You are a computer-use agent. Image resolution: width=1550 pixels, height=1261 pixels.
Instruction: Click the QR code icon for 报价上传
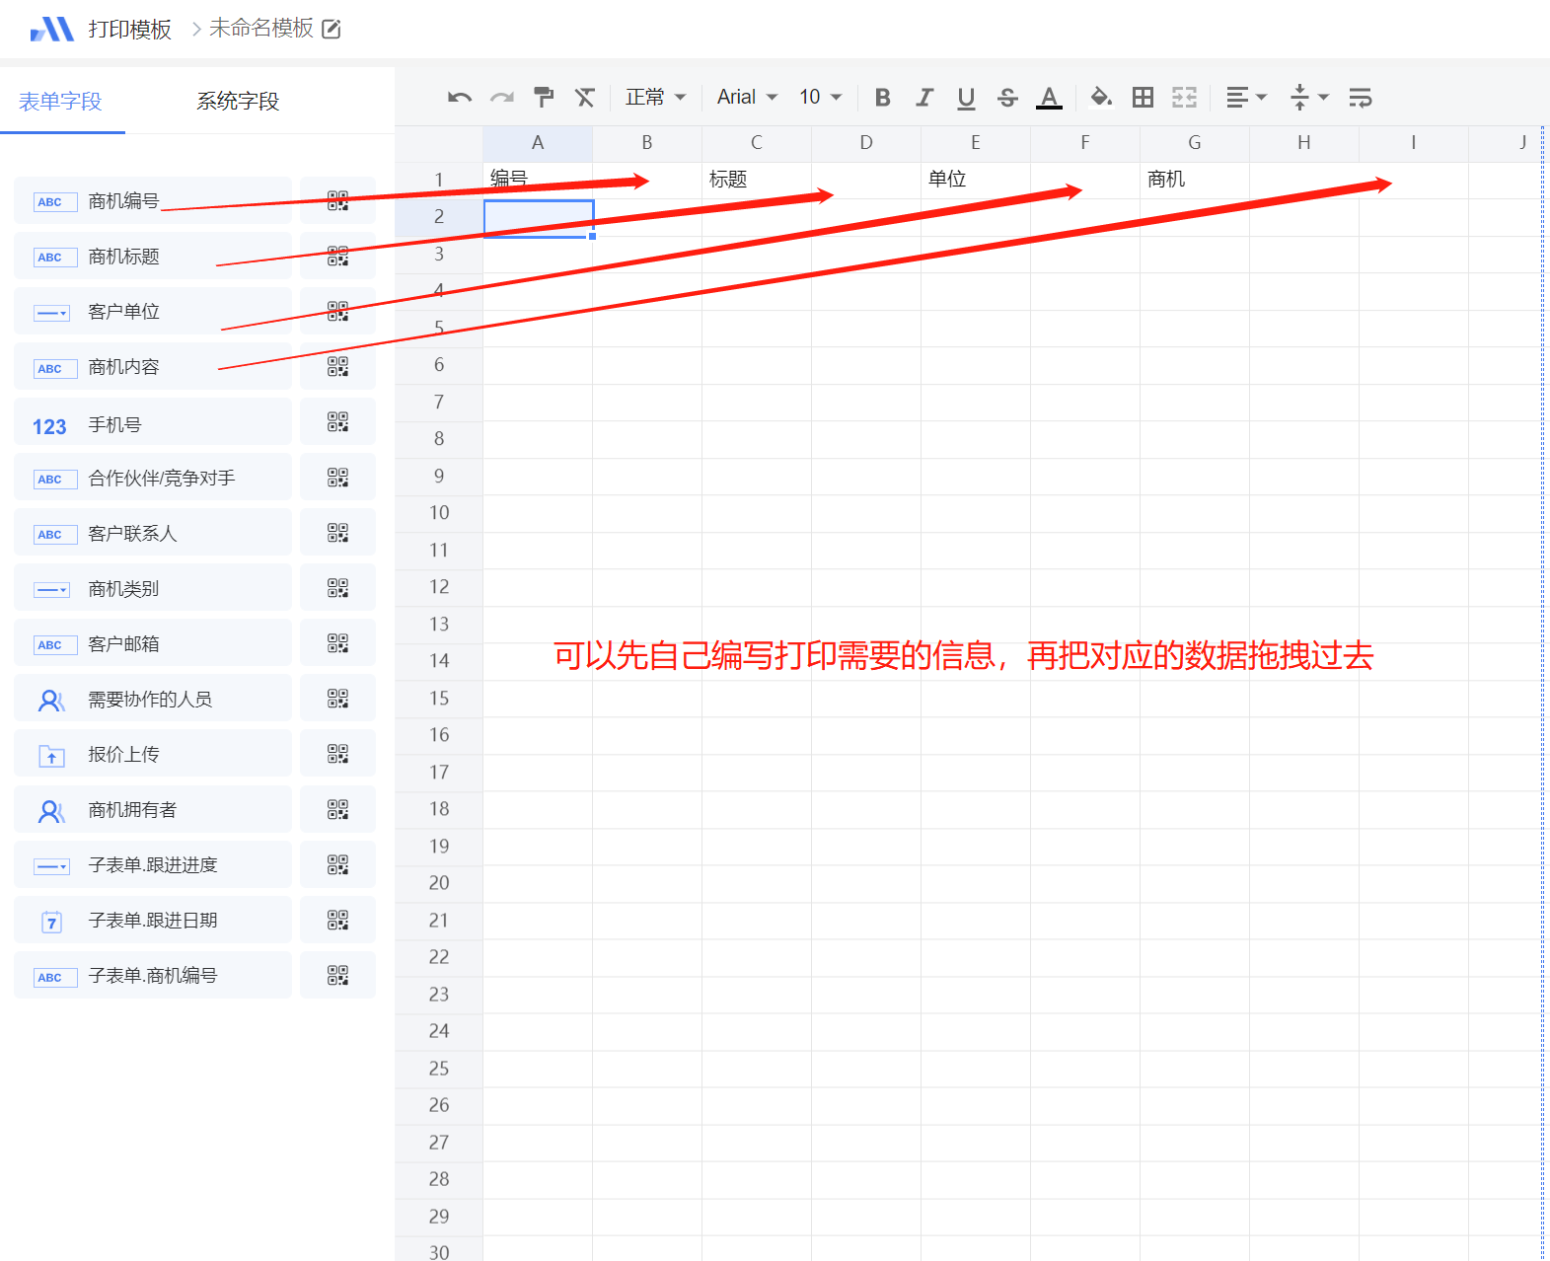point(337,754)
